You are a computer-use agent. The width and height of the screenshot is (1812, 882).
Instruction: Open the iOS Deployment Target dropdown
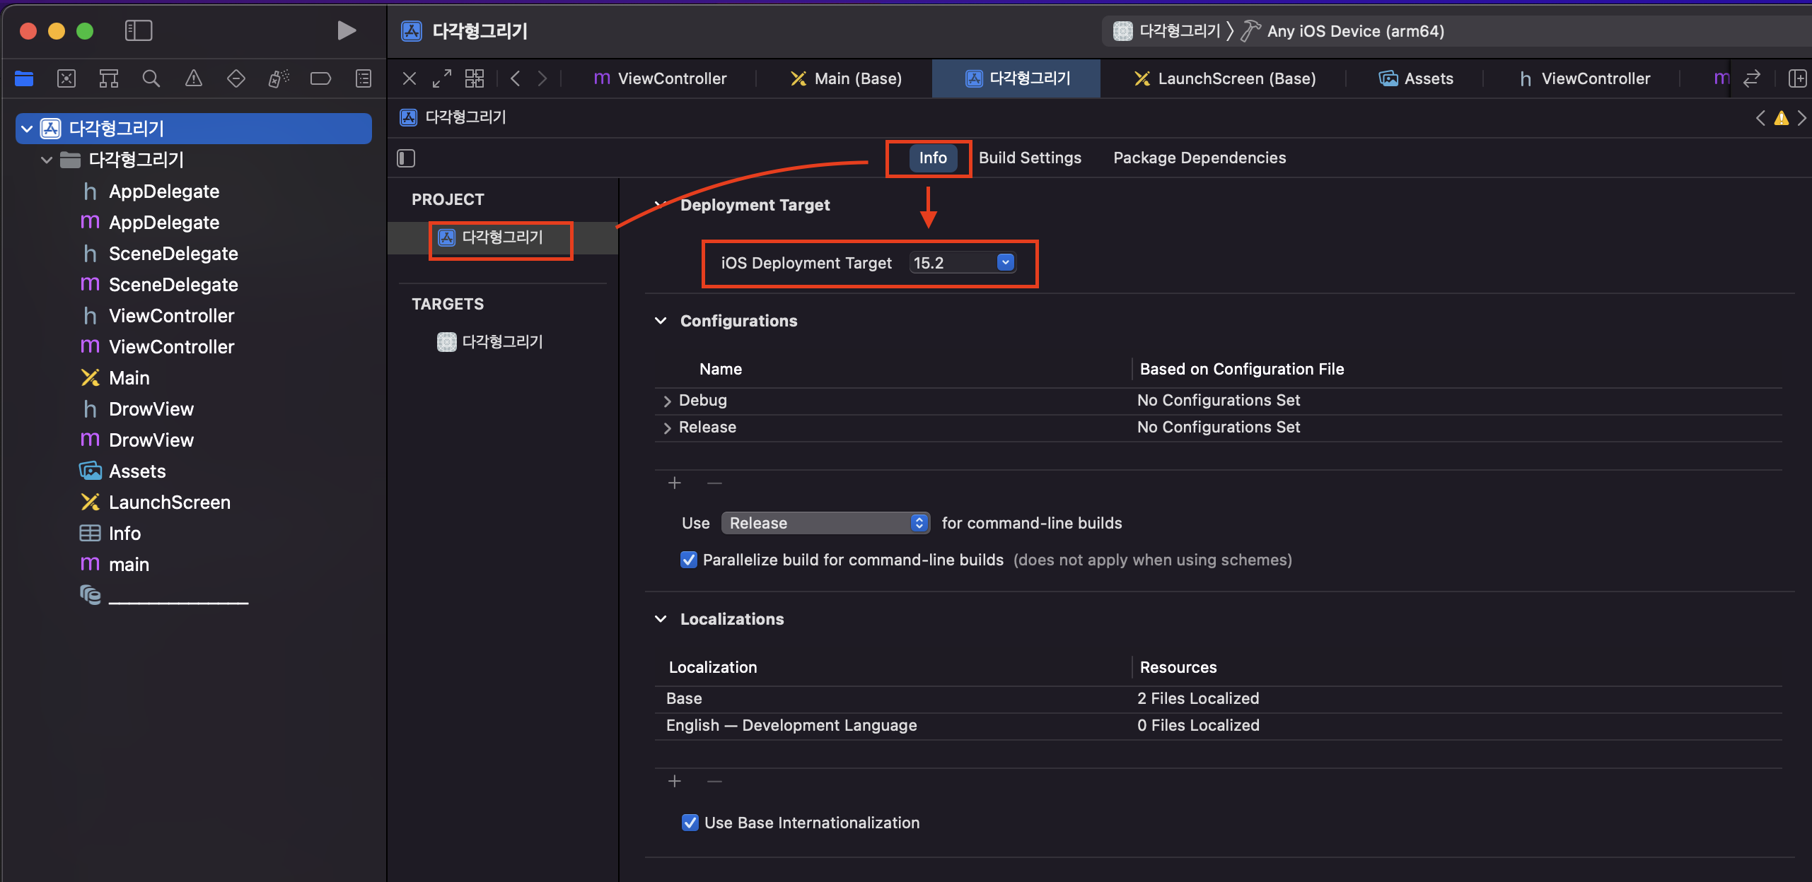1005,263
